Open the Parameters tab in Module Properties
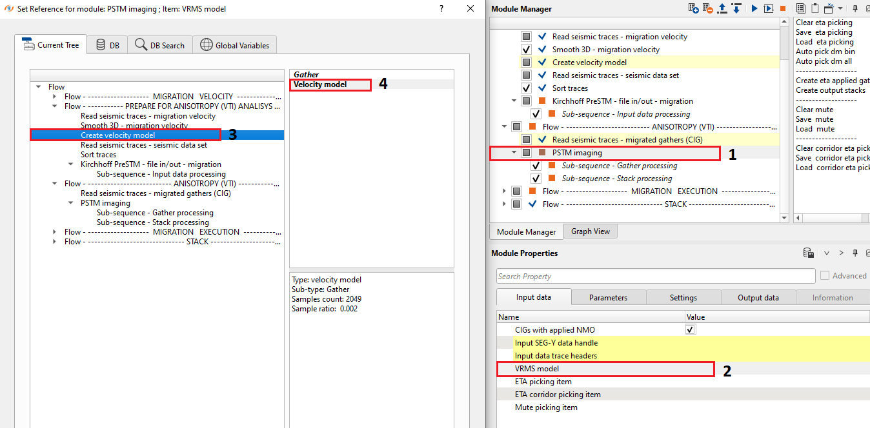 608,297
